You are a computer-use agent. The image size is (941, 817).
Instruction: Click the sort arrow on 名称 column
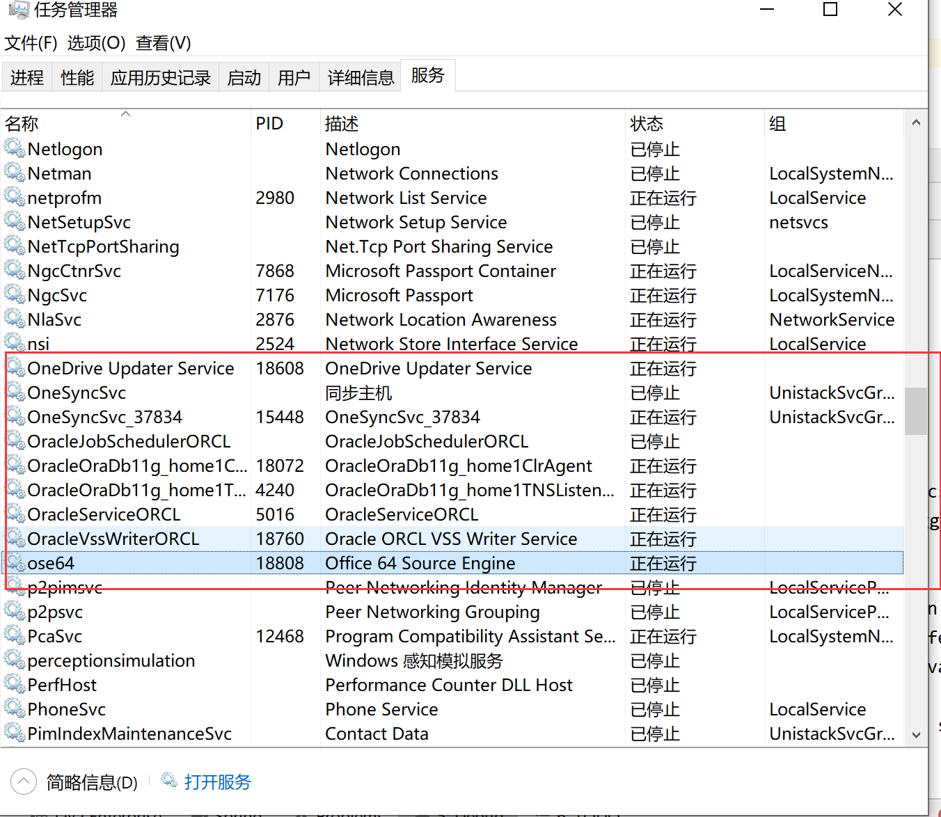click(125, 113)
